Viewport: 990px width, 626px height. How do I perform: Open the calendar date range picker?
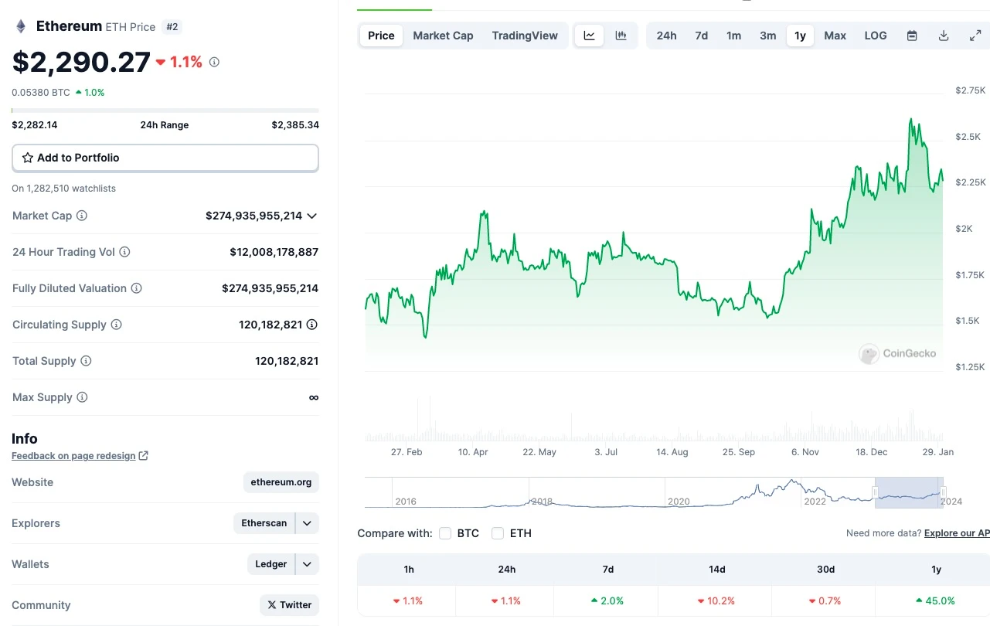pyautogui.click(x=912, y=36)
